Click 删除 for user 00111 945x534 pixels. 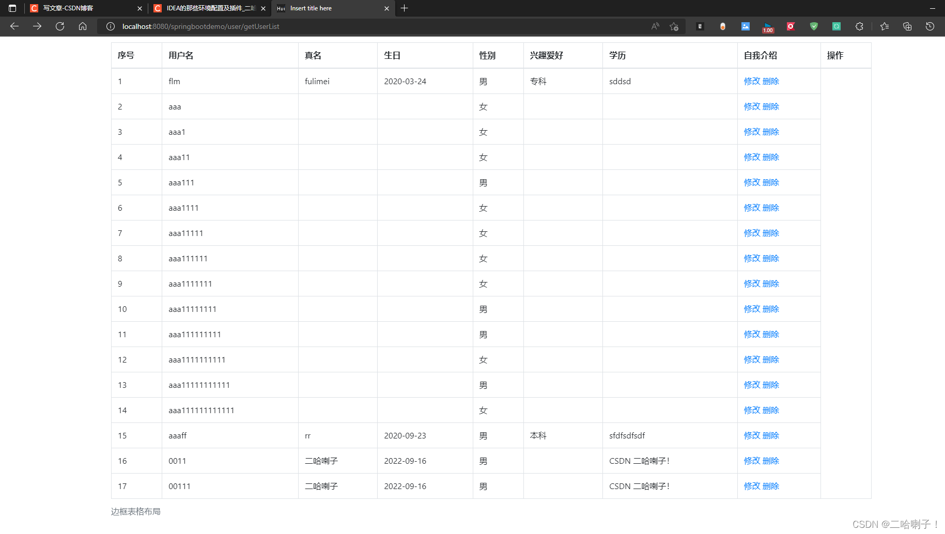(771, 486)
